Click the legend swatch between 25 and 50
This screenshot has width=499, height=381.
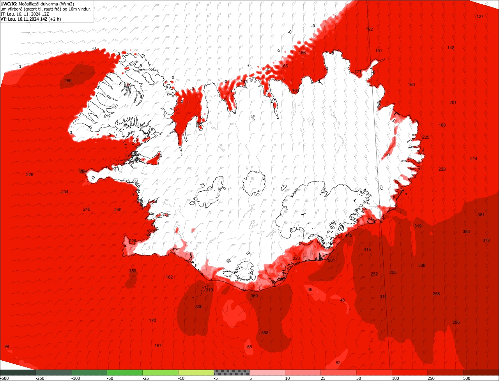point(338,372)
